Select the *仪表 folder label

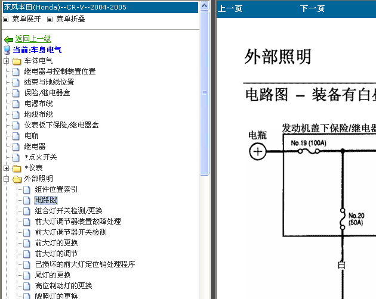33,169
